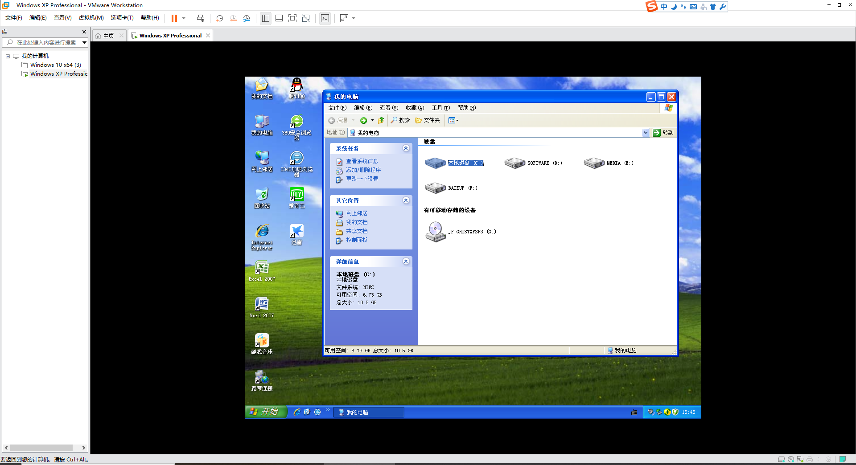Click the 搜索 search toolbar button

(400, 120)
